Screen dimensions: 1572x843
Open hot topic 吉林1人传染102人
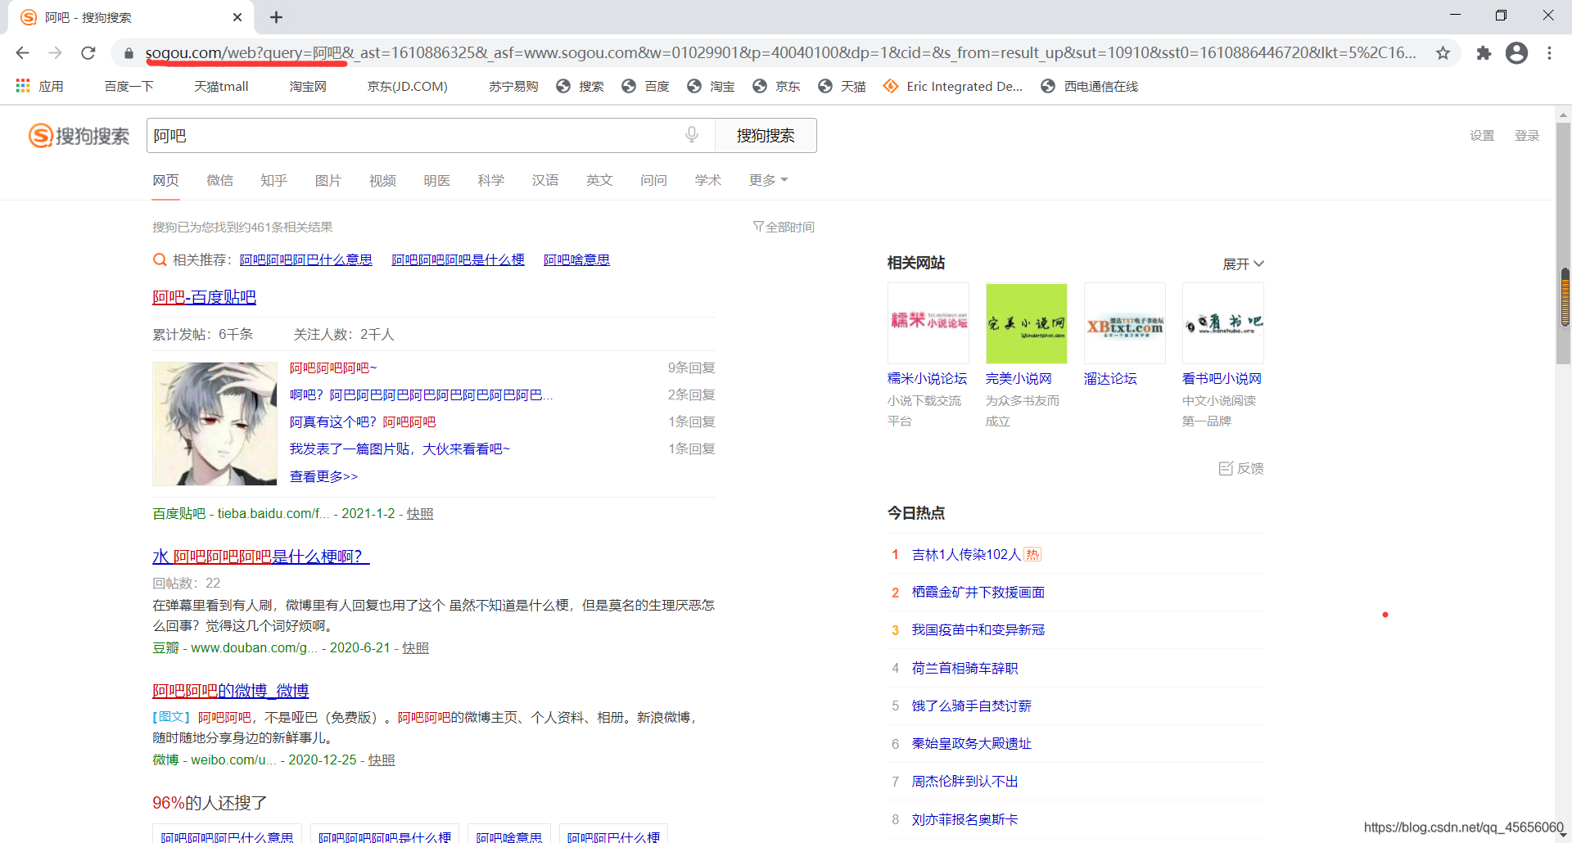pos(966,555)
